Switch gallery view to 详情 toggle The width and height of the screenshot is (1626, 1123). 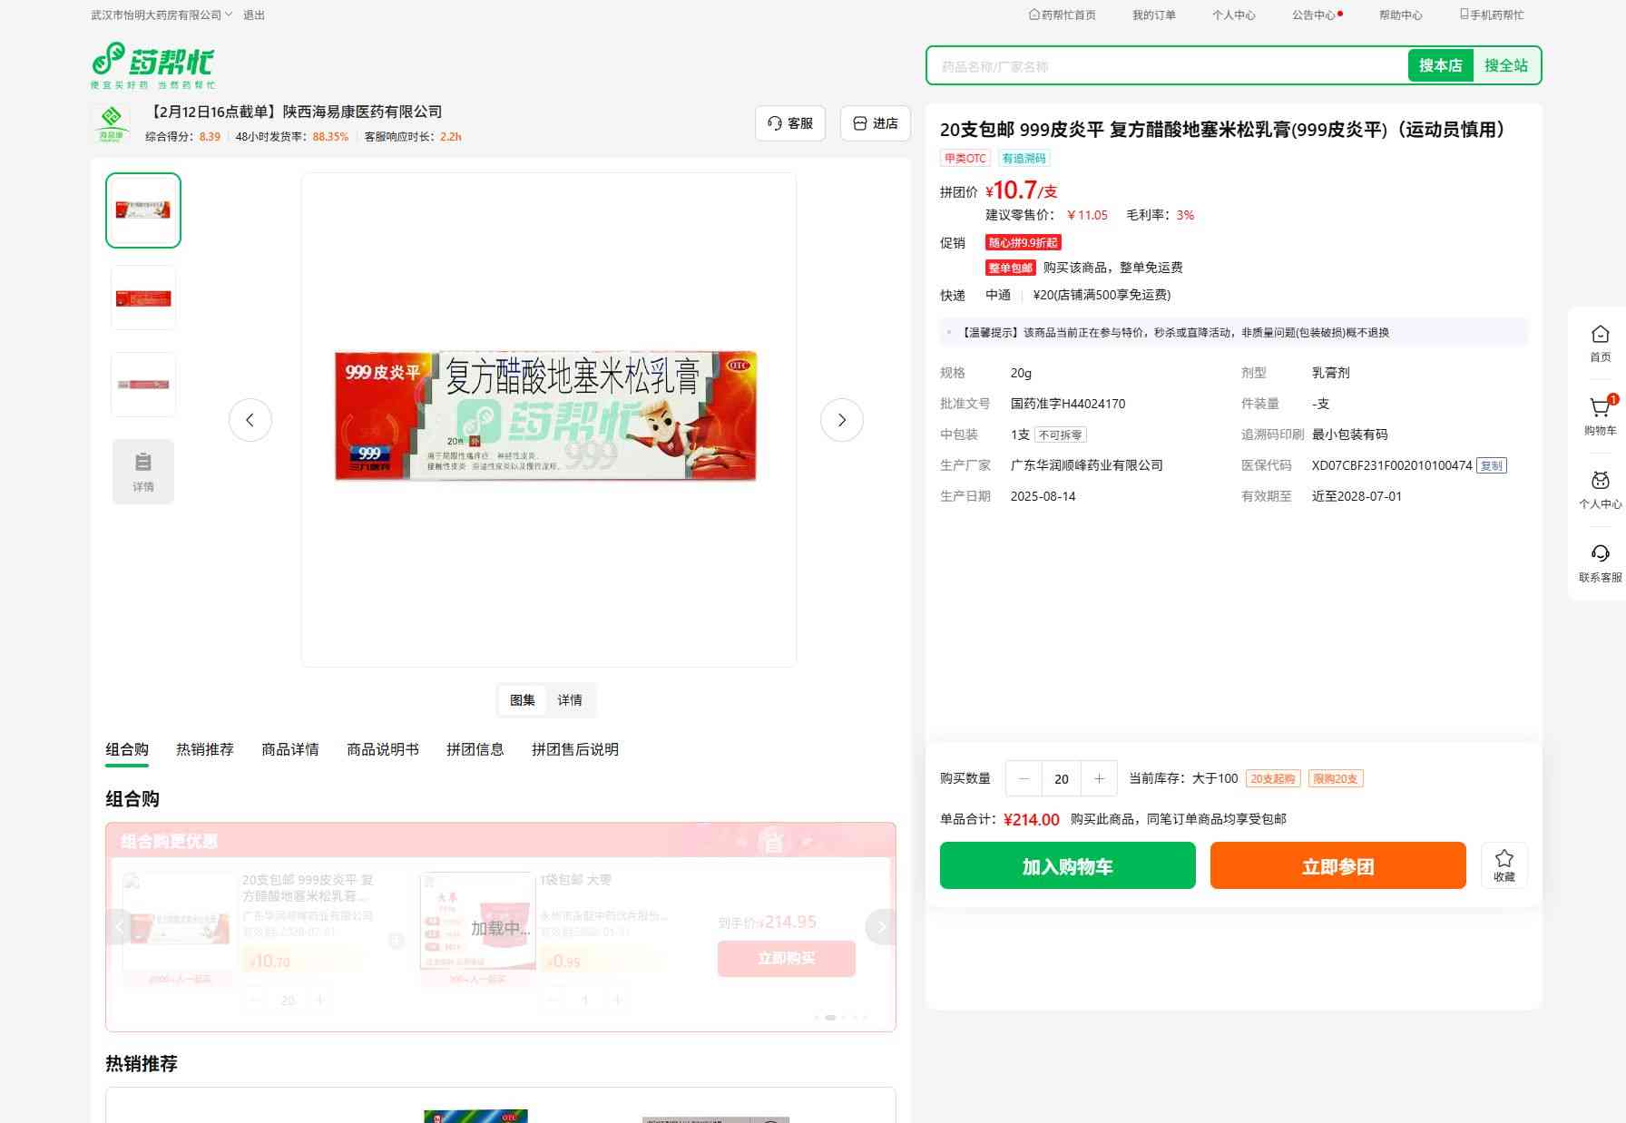coord(570,700)
